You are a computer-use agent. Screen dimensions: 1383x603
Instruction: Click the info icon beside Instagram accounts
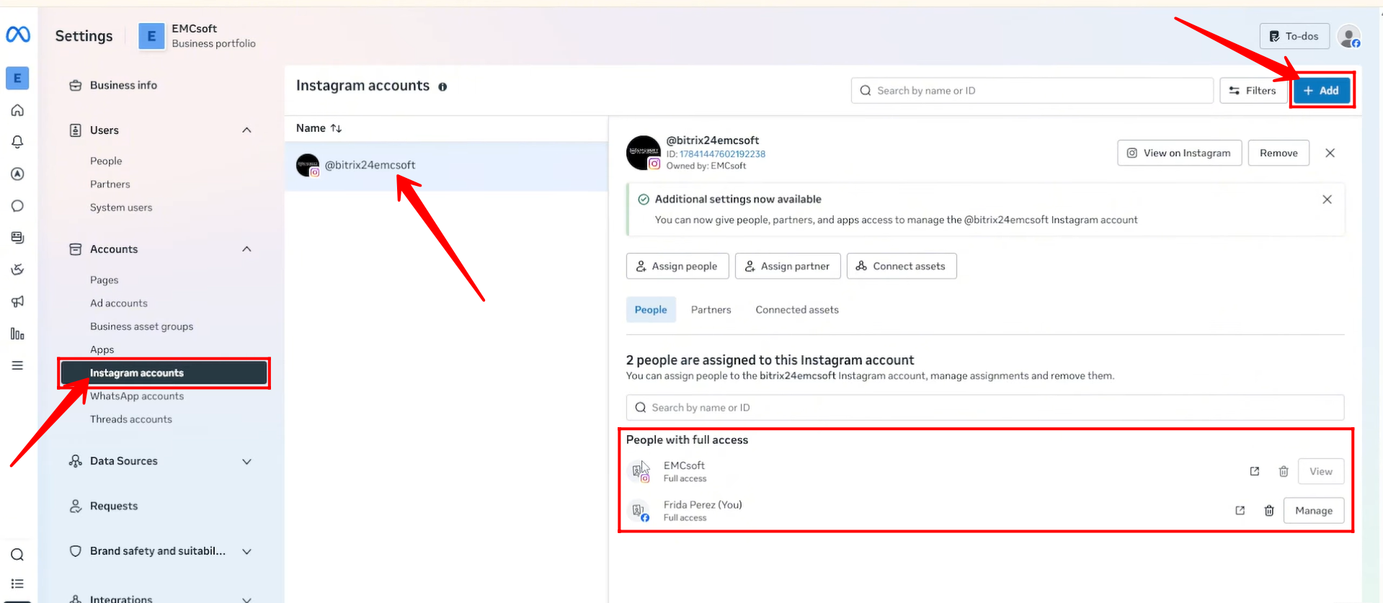coord(443,86)
